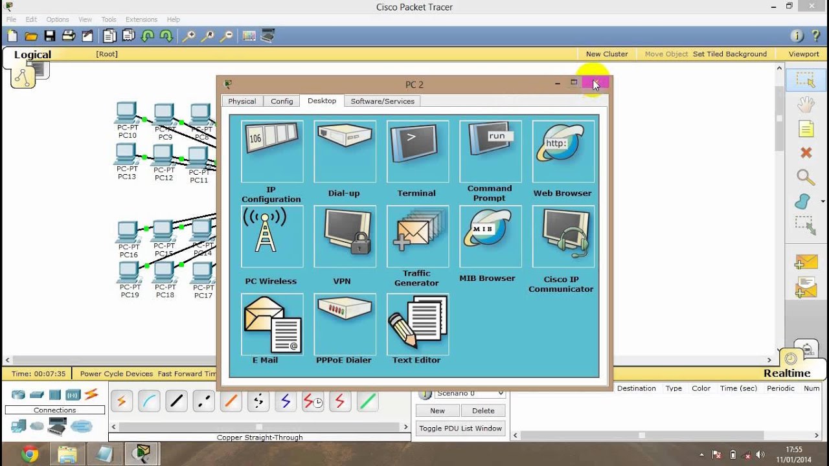Choose the Resize Shape tool
Screen dimensions: 829x466
pos(805,225)
